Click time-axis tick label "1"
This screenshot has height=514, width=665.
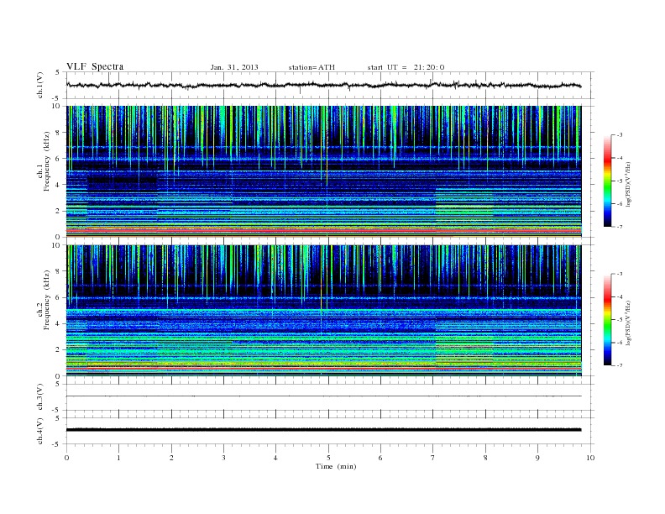pos(118,458)
